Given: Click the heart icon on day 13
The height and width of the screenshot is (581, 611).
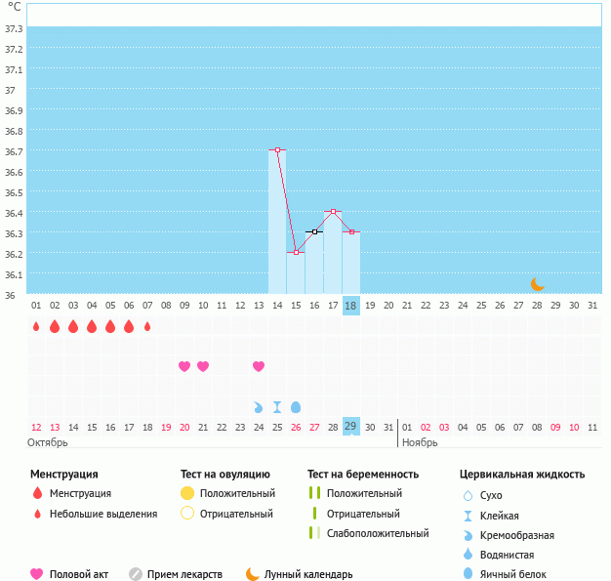Looking at the screenshot, I should 259,366.
